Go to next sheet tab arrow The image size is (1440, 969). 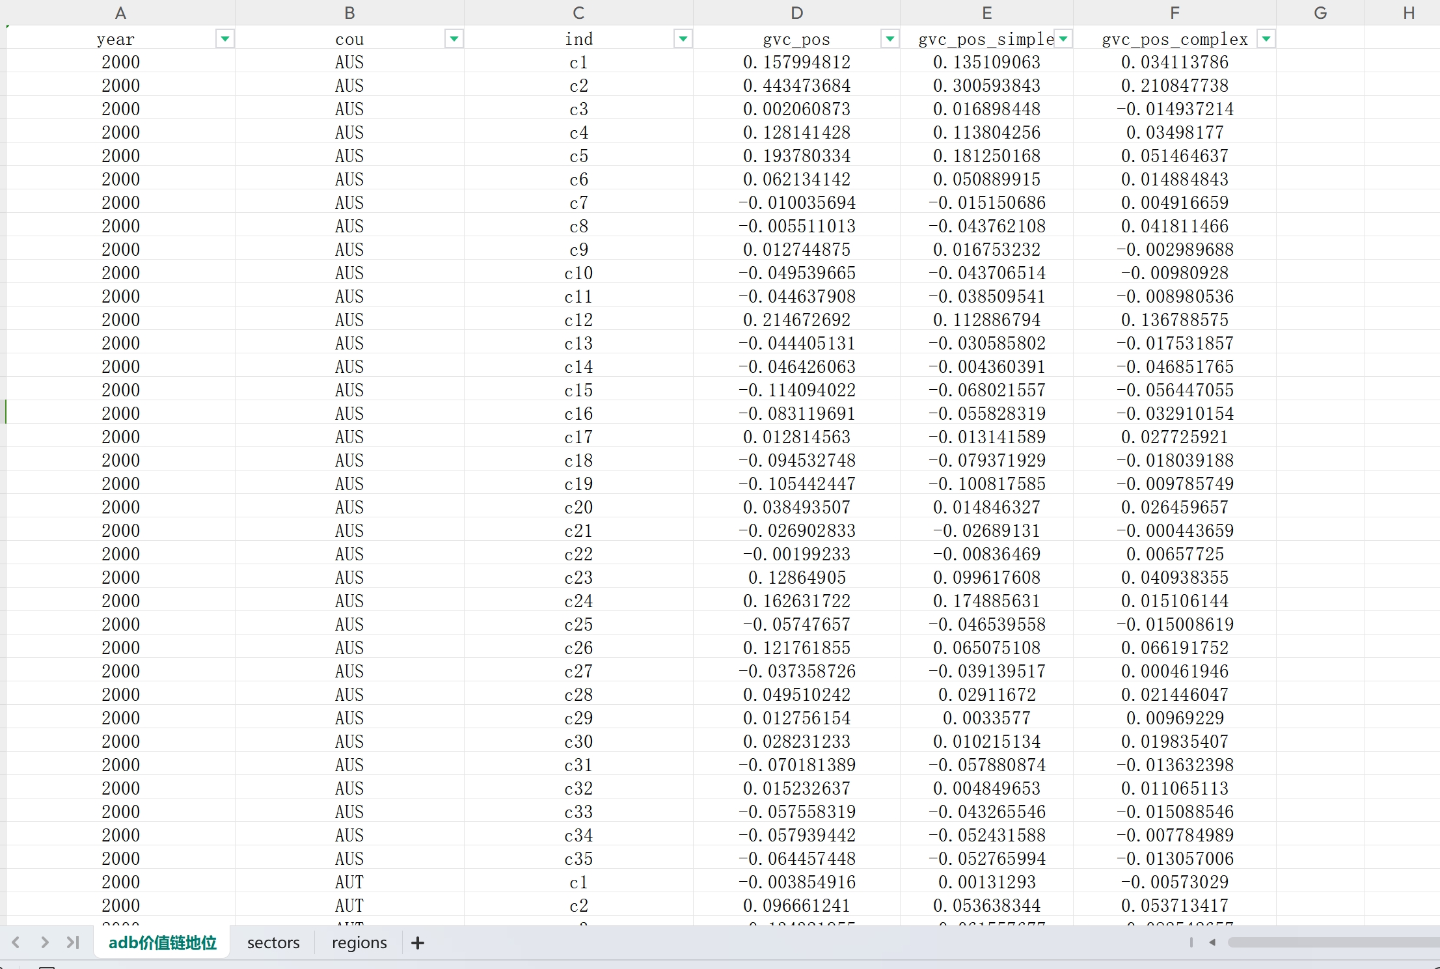pos(44,942)
